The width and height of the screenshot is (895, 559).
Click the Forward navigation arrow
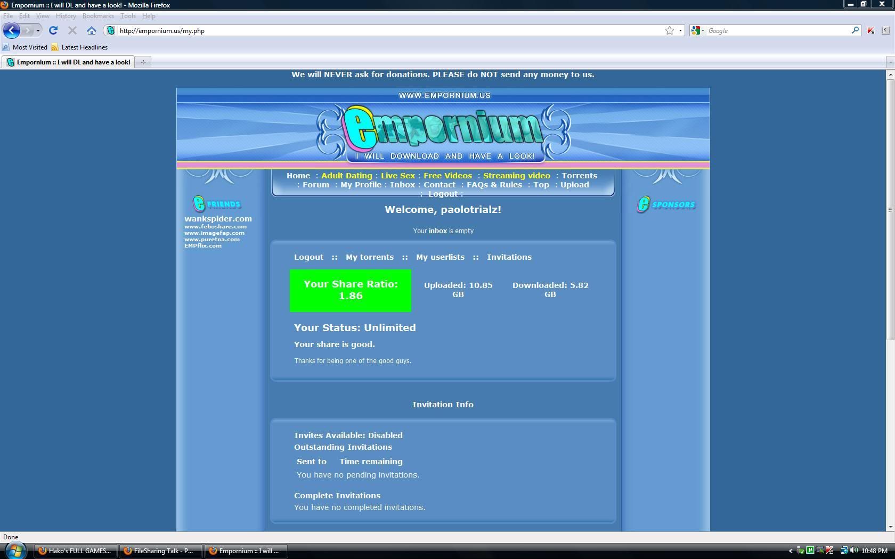[28, 30]
